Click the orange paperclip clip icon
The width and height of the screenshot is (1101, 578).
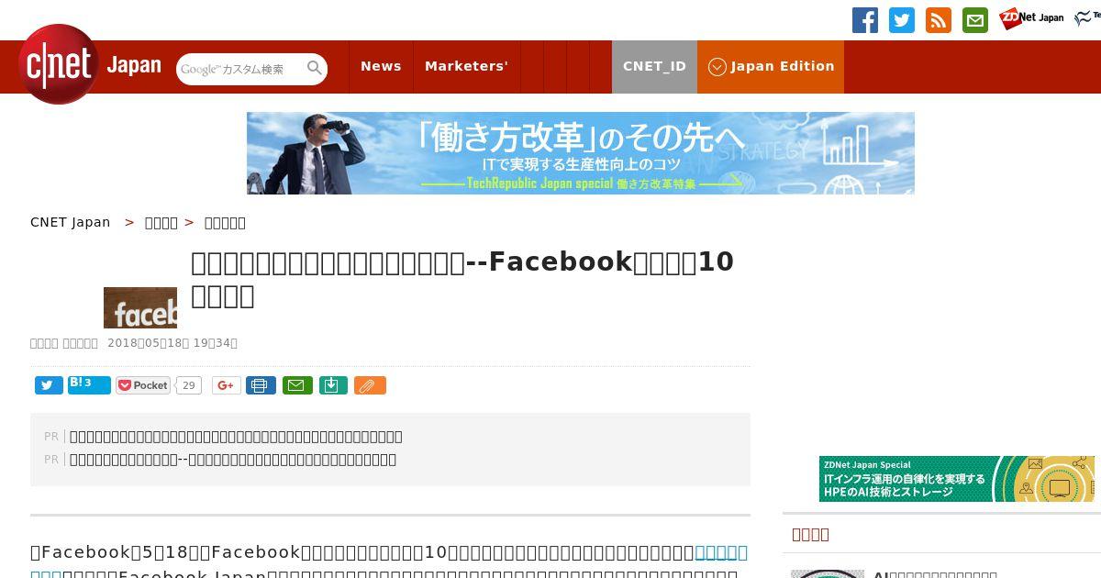coord(370,385)
